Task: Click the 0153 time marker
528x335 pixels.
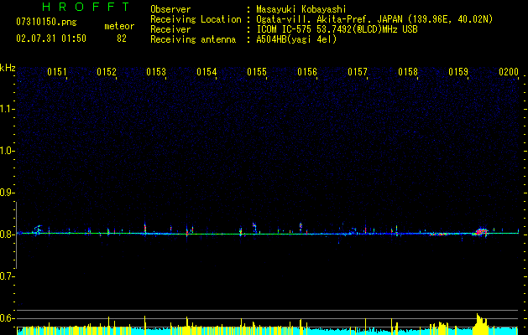Action: (156, 72)
